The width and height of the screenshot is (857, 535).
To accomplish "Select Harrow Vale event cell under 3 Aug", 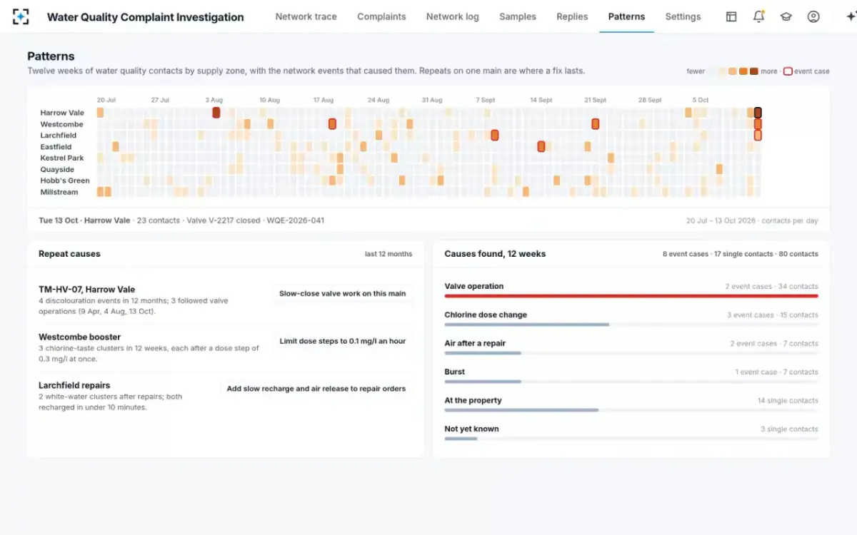I will coord(216,113).
